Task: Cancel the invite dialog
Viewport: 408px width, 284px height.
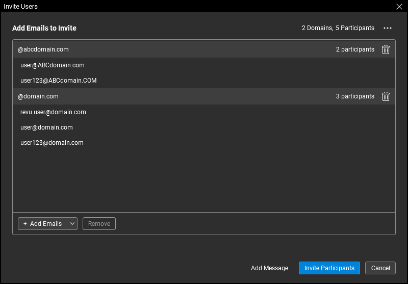Action: 380,268
